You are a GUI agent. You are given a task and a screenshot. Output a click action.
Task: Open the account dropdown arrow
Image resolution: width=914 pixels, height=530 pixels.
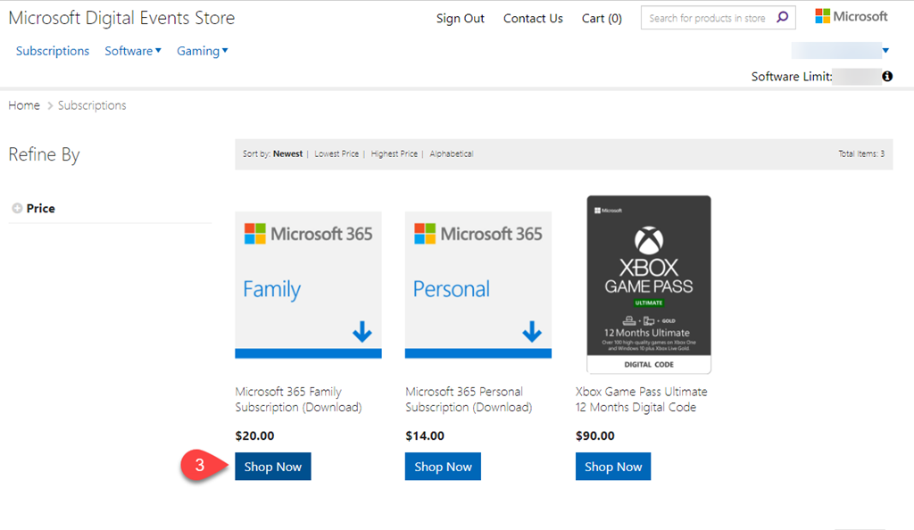pos(885,51)
